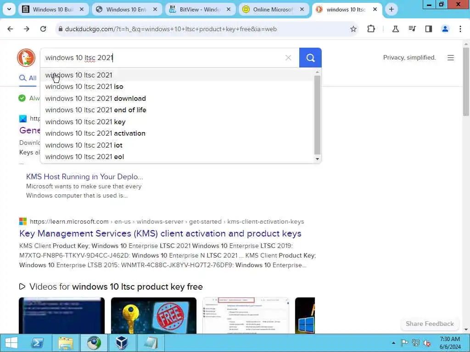
Task: Go forward in browser history
Action: (27, 29)
